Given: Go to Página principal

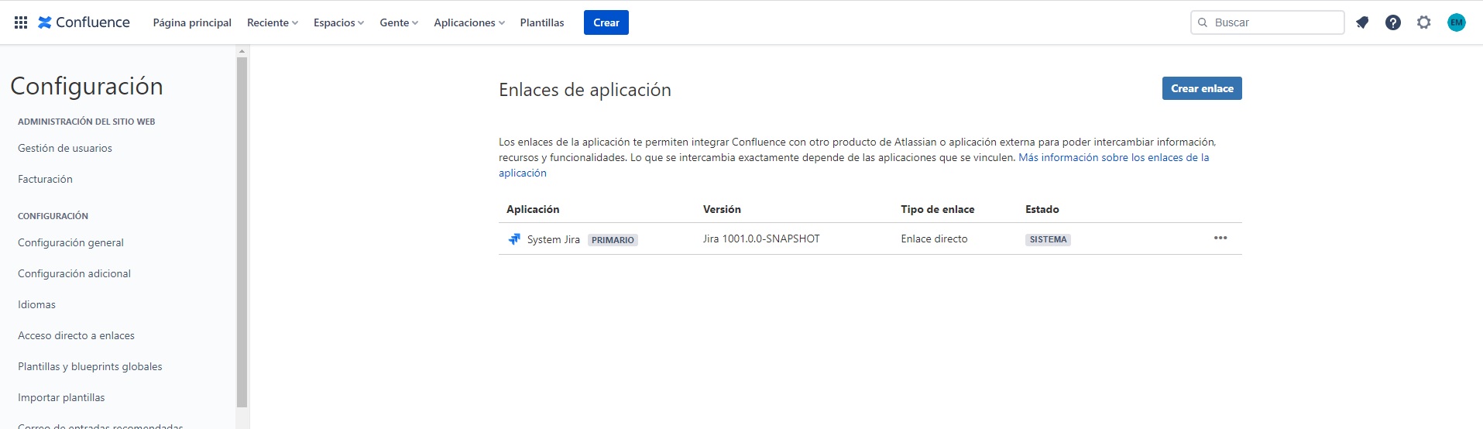Looking at the screenshot, I should [192, 22].
